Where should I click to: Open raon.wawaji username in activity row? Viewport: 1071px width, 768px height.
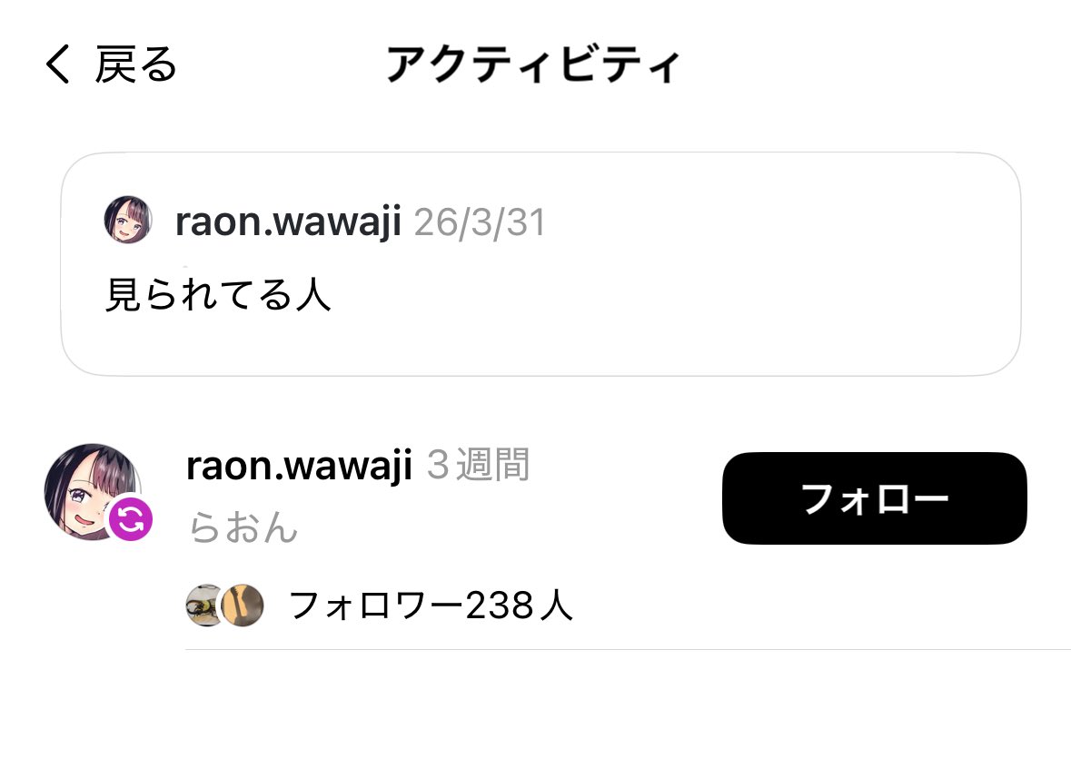[x=299, y=466]
